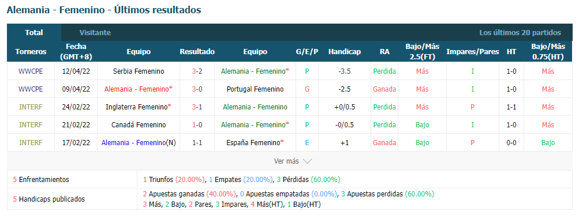Click the 3-2 result for Serbia match
This screenshot has height=216, width=579.
pyautogui.click(x=197, y=71)
